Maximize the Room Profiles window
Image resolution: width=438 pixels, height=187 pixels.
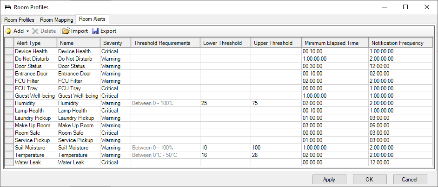point(405,7)
